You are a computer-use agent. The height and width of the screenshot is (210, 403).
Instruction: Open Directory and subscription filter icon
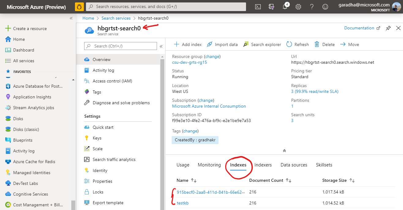click(x=271, y=7)
